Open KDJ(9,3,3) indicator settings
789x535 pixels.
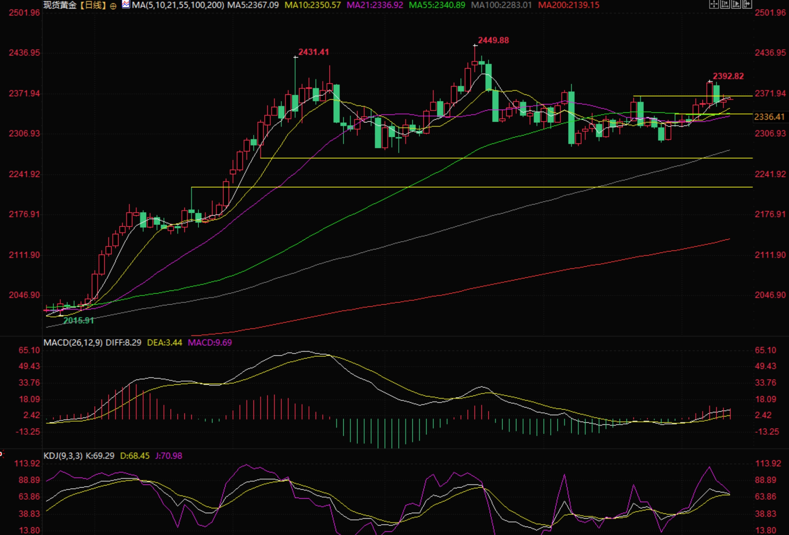[63, 456]
